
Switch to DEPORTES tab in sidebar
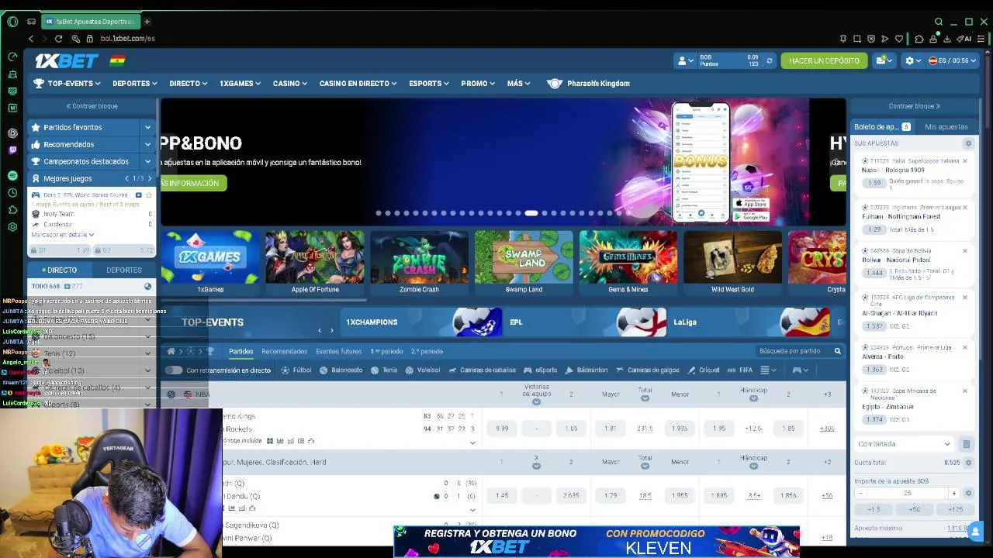(x=124, y=270)
